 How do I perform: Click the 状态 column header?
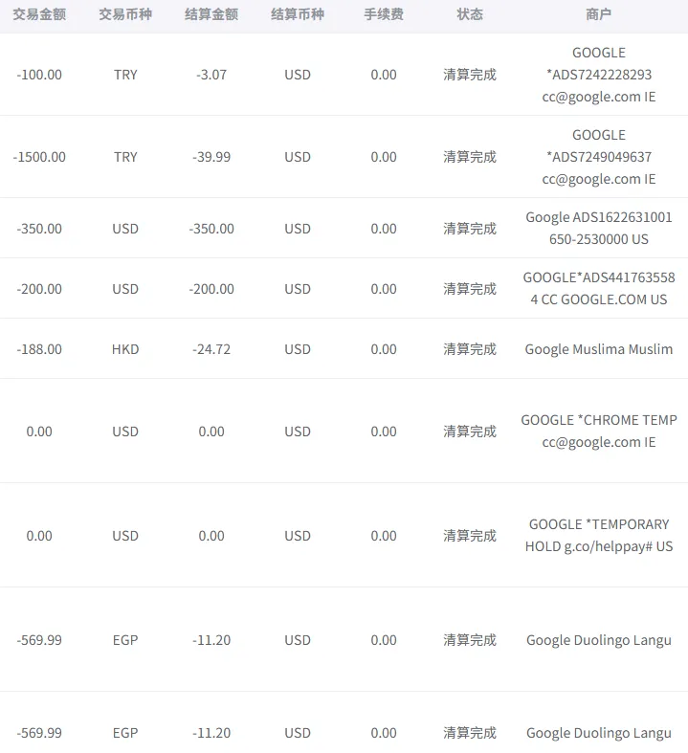tap(470, 14)
